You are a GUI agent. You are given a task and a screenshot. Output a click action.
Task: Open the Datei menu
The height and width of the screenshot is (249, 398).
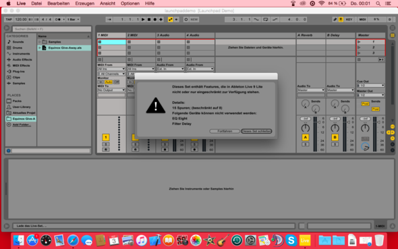36,3
